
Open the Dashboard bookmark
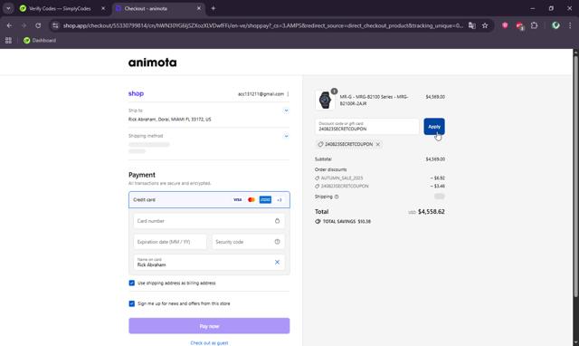point(40,40)
